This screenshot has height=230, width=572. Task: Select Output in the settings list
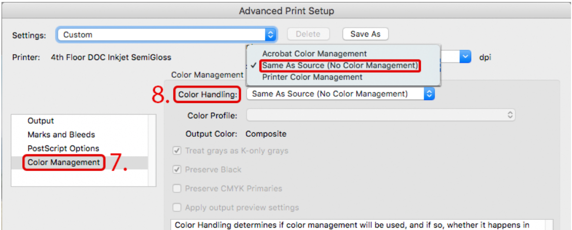pos(41,121)
